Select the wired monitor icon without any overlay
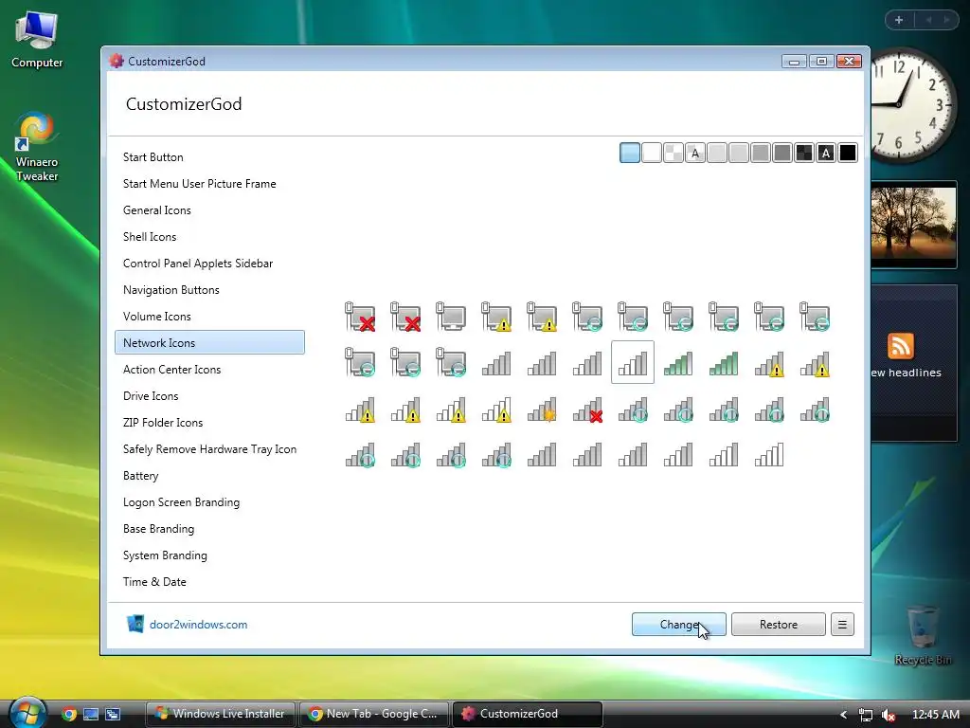The width and height of the screenshot is (970, 728). point(451,317)
